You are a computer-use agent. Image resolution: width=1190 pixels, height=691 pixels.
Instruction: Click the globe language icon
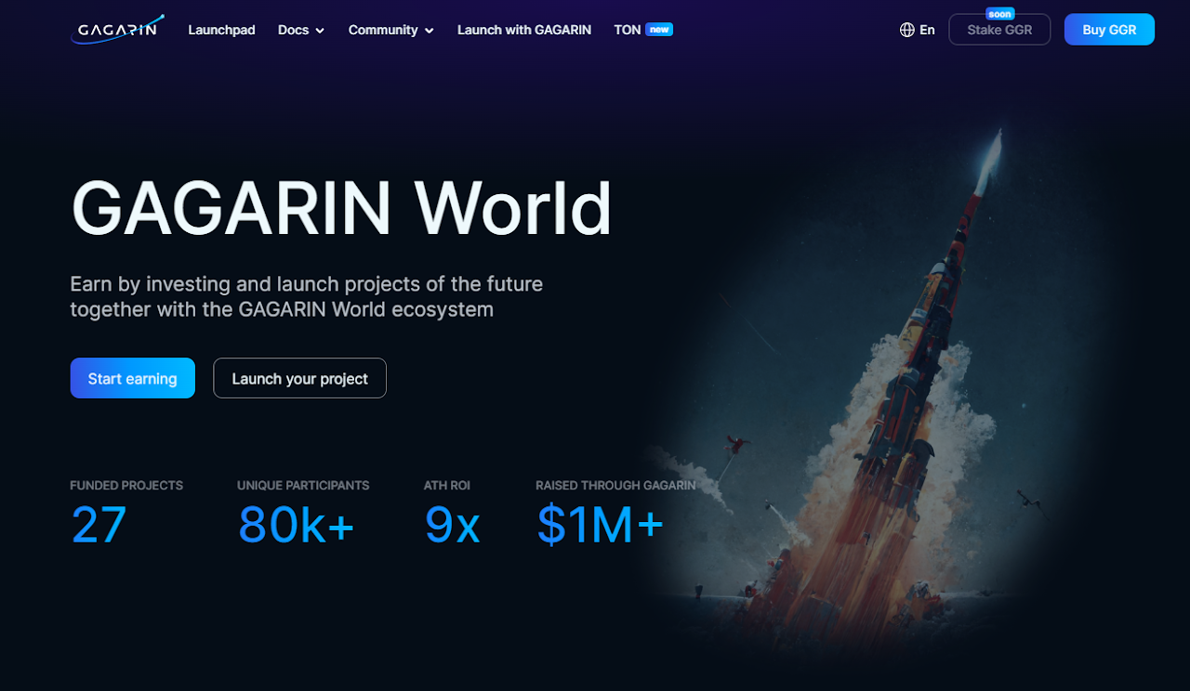pos(907,30)
